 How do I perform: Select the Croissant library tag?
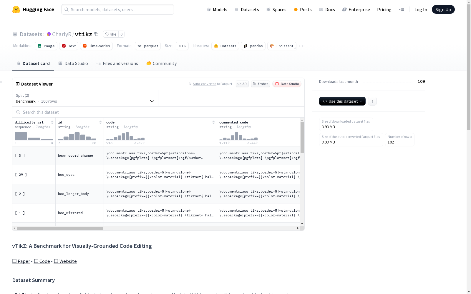[282, 46]
